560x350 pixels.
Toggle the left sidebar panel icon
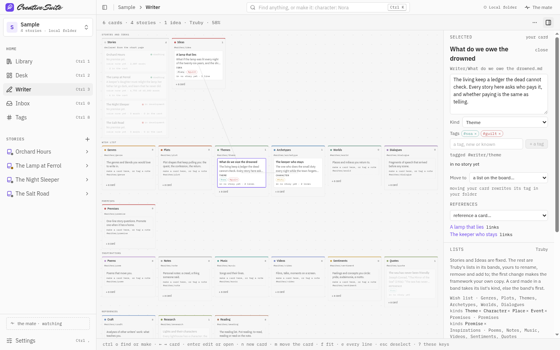105,7
